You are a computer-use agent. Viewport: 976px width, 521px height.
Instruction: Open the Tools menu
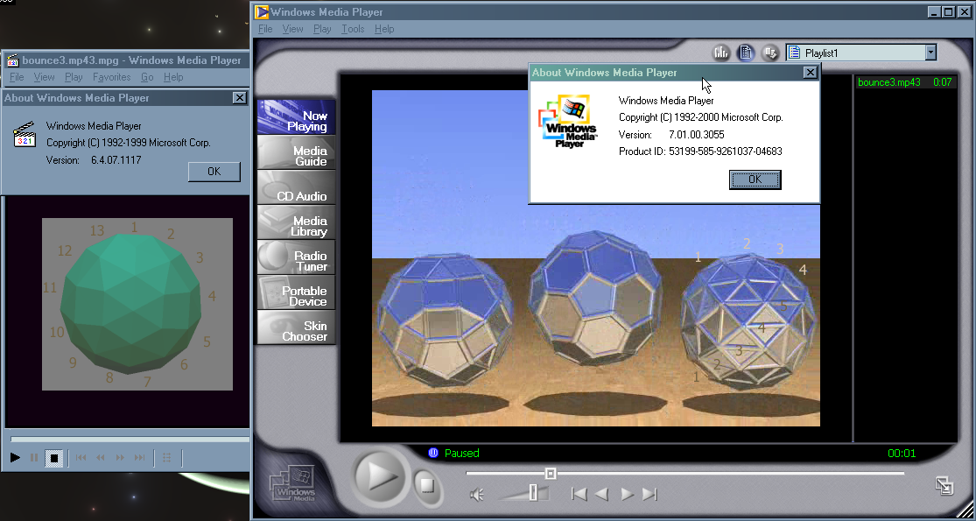(353, 29)
